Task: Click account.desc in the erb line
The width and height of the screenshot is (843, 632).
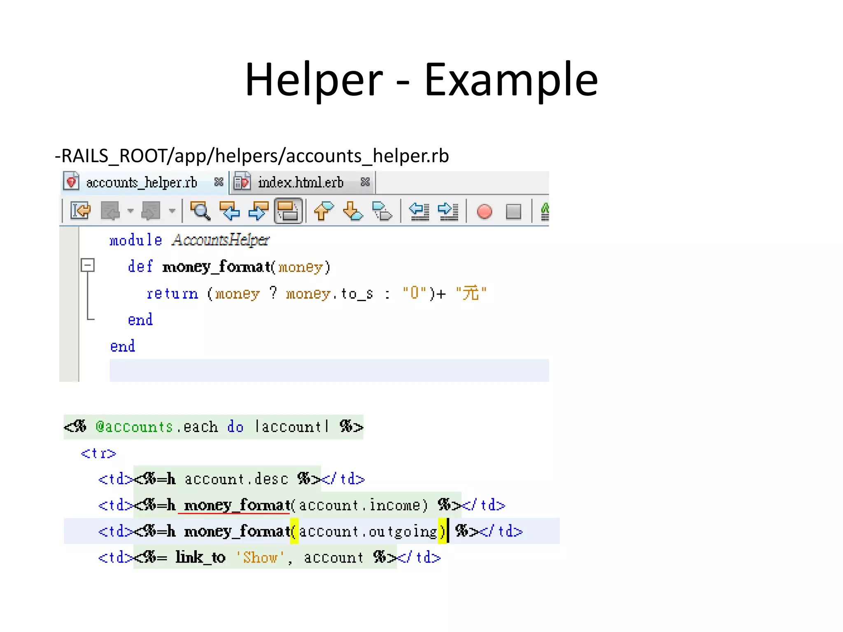Action: point(236,479)
